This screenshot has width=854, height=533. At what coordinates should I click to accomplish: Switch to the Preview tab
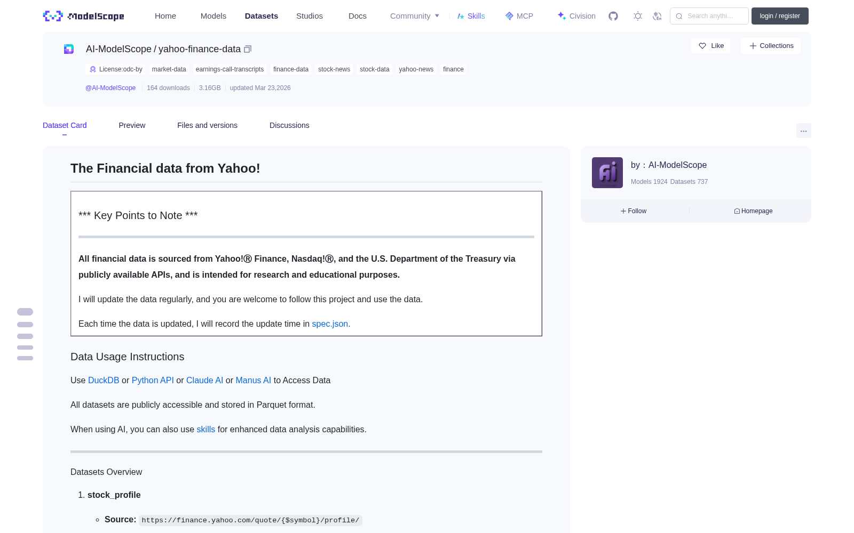coord(132,125)
